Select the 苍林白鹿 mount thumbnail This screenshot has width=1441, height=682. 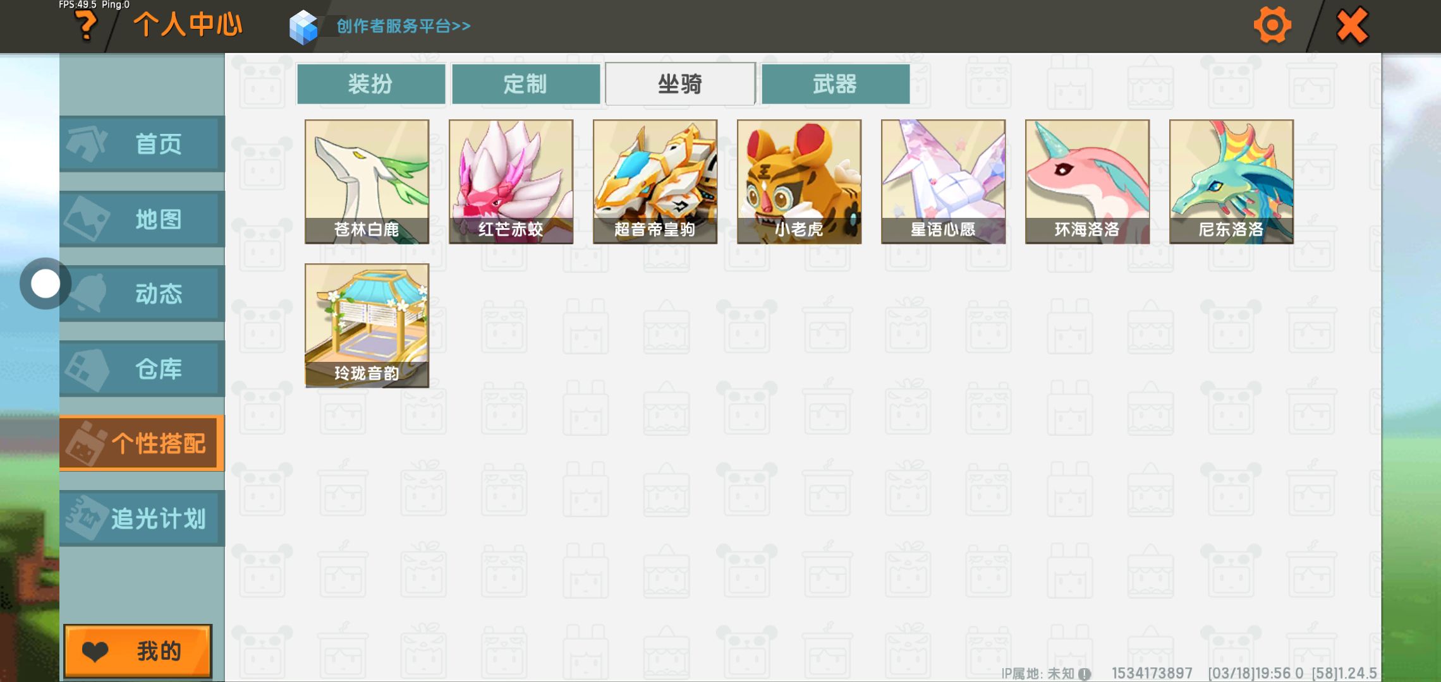point(367,182)
